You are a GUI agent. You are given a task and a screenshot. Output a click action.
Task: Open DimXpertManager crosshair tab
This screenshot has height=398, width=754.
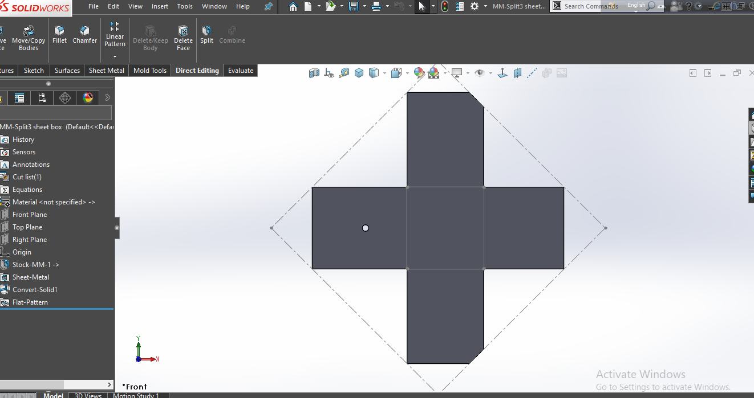(x=65, y=98)
